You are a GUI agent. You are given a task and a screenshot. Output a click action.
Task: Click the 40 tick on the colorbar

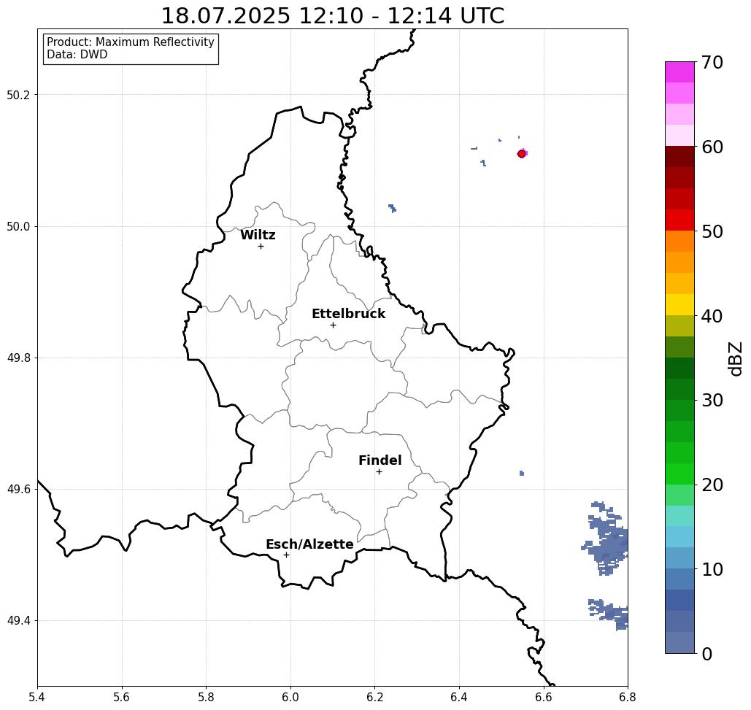click(712, 316)
